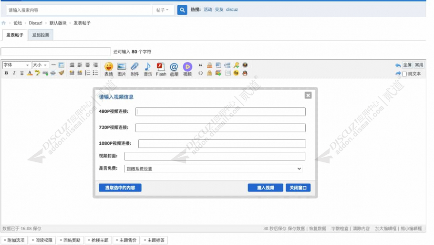Click the 常用 common mode button
Viewport: 434px width, 245px height.
(x=419, y=65)
